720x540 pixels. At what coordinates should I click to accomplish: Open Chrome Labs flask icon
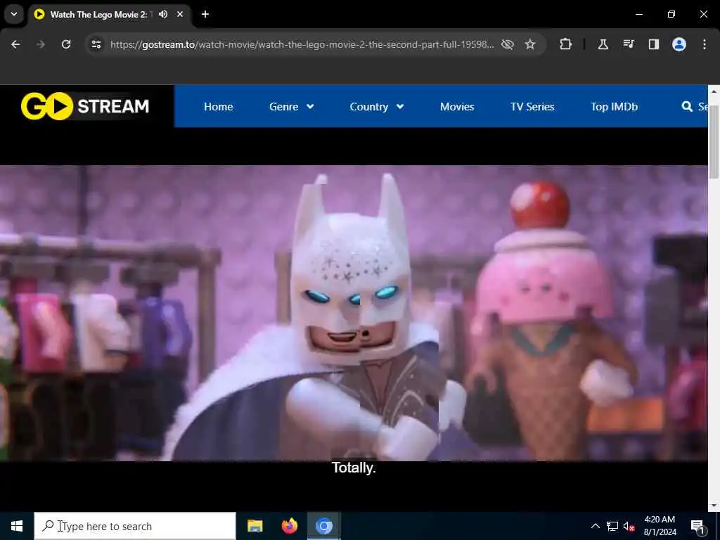(603, 44)
